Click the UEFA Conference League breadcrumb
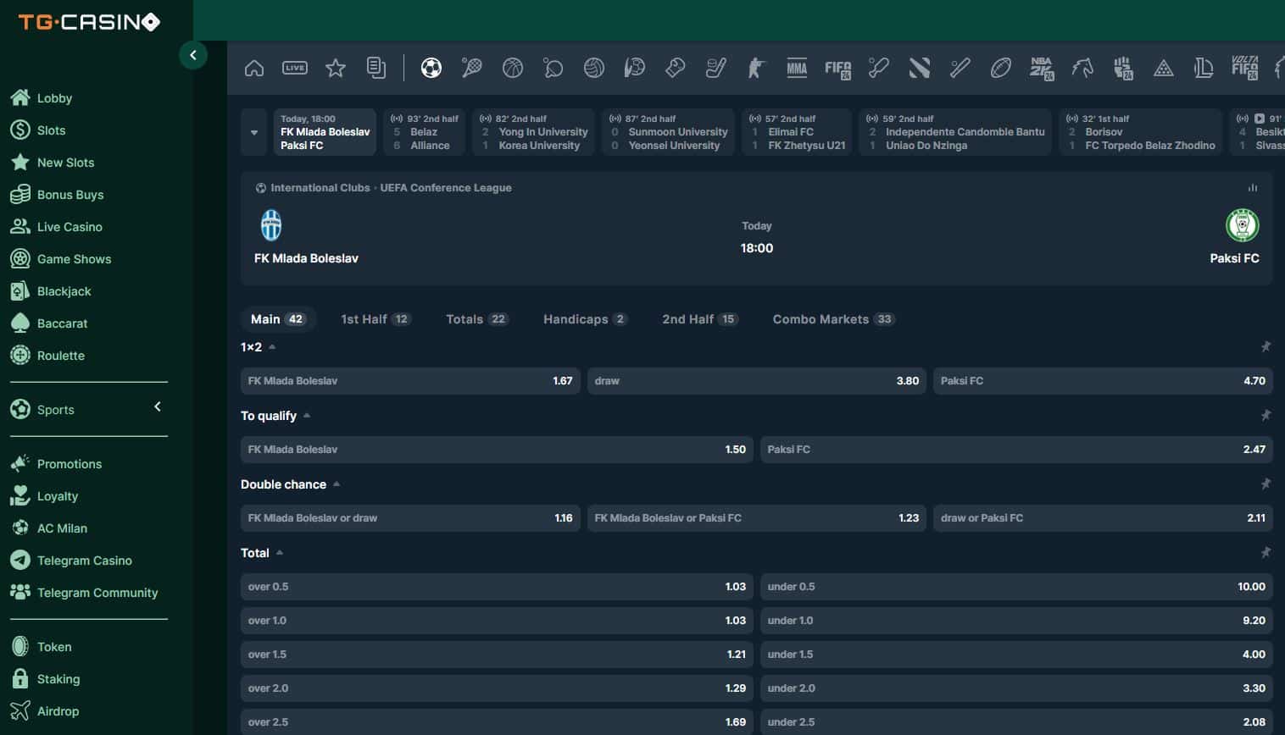This screenshot has width=1285, height=735. click(446, 188)
